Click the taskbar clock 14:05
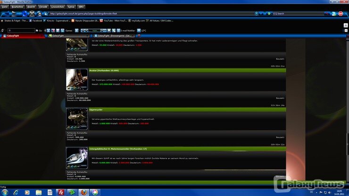Image resolution: width=349 pixels, height=196 pixels. coord(339,193)
